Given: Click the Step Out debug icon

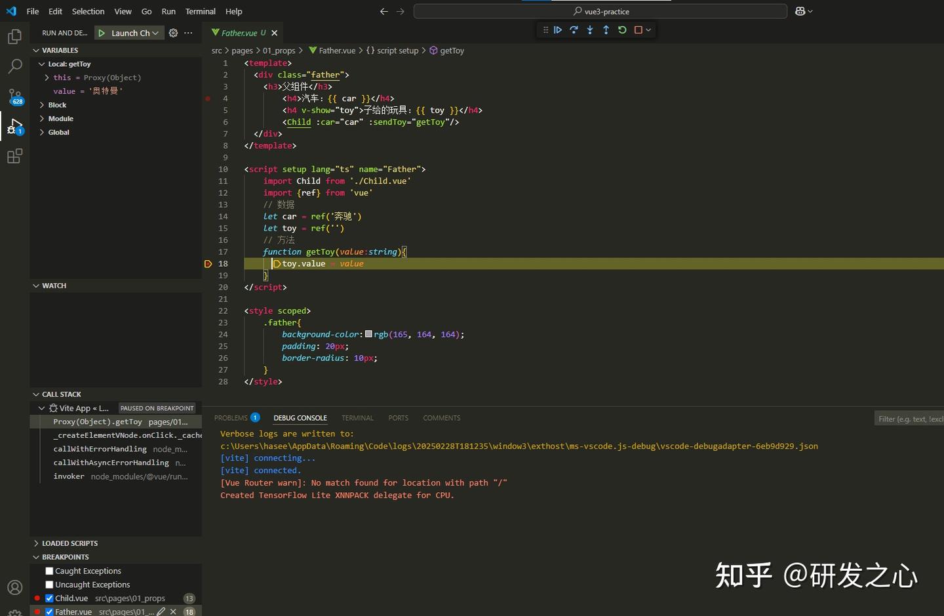Looking at the screenshot, I should point(606,29).
